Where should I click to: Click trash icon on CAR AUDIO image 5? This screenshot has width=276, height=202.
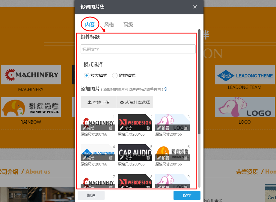(147, 158)
